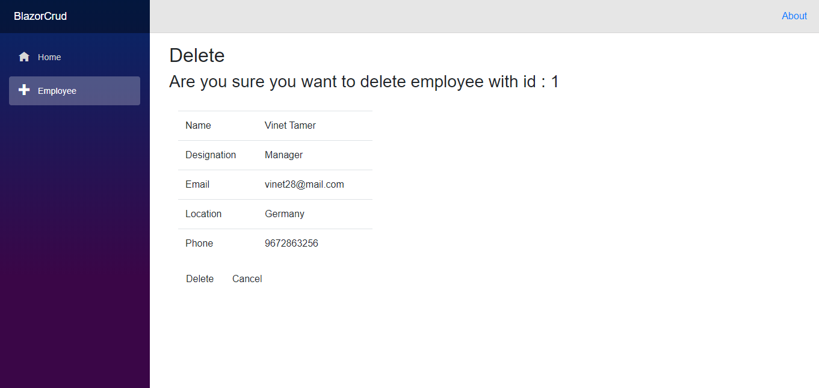Click the Designation field label

[x=211, y=155]
